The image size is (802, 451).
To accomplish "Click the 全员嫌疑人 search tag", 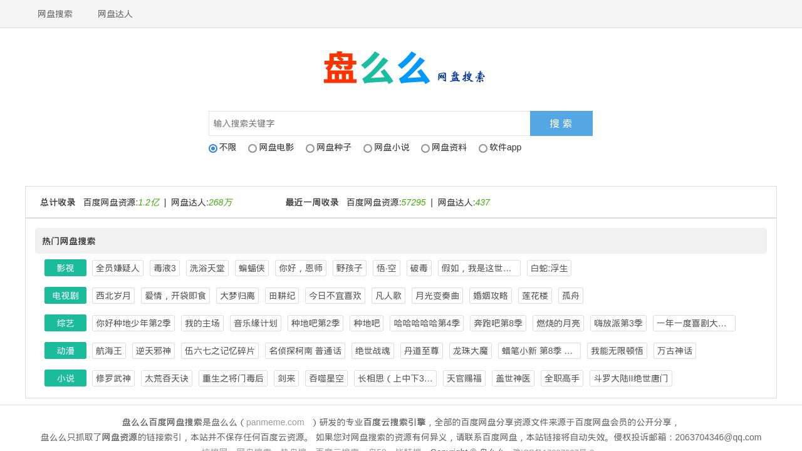I will coord(118,268).
